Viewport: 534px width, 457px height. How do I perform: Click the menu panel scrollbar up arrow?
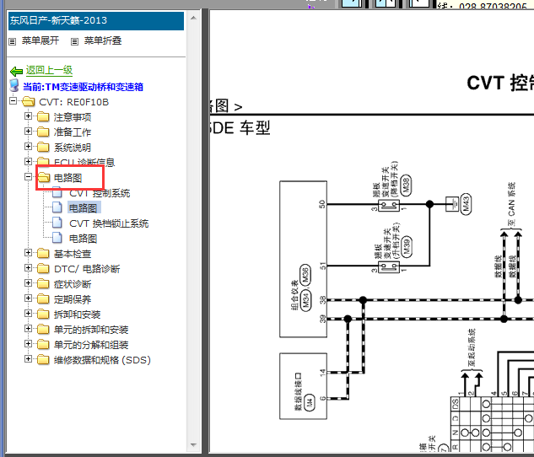pos(193,18)
